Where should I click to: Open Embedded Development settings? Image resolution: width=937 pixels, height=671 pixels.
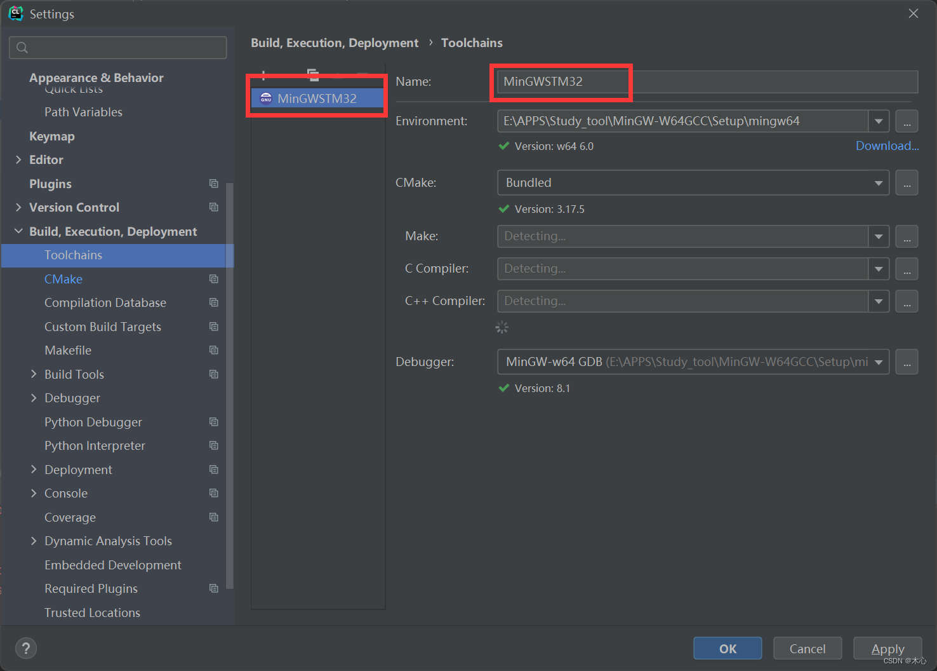113,565
